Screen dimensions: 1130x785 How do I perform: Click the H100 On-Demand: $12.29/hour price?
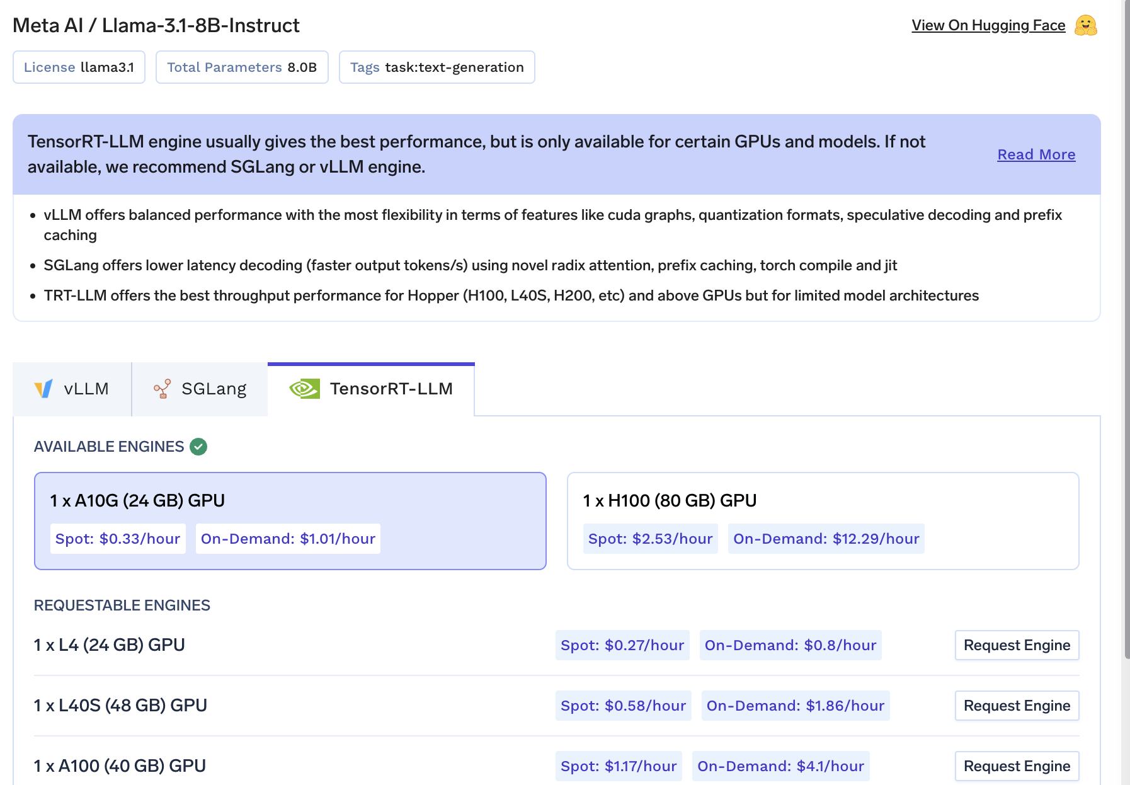(826, 539)
